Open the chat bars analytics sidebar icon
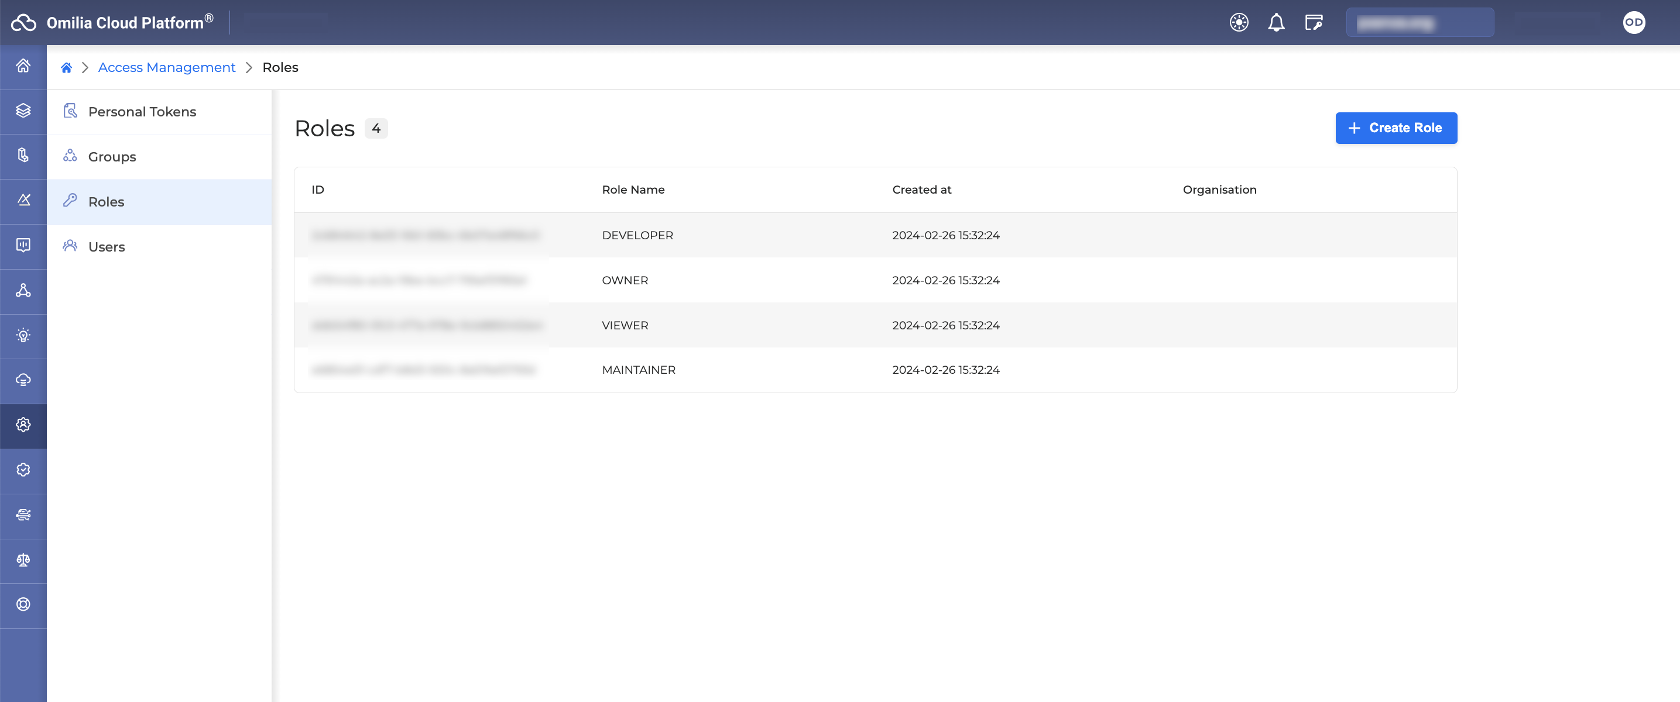The width and height of the screenshot is (1680, 702). tap(23, 245)
